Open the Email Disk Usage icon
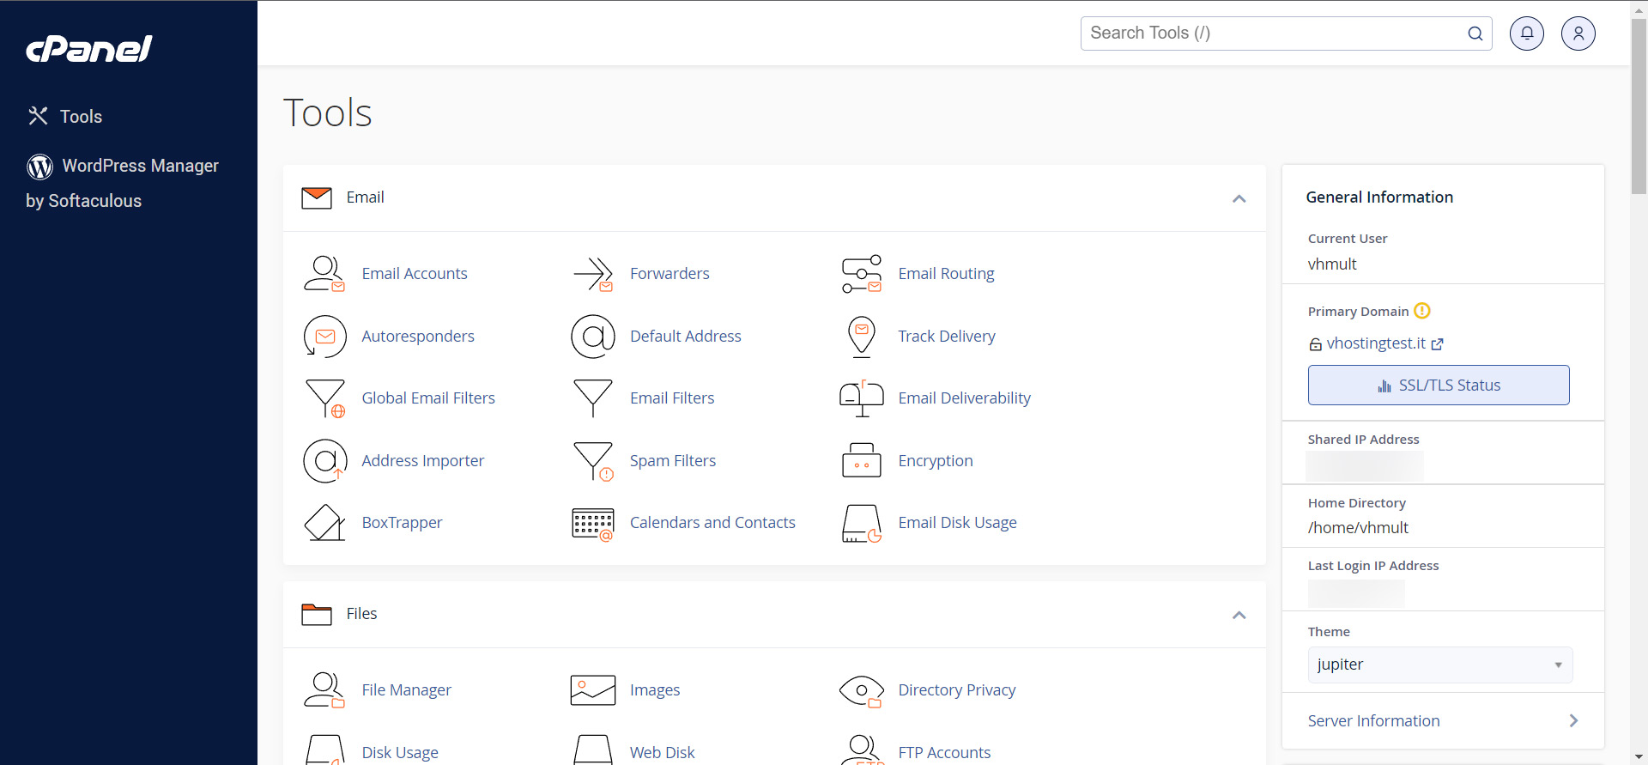 coord(862,523)
